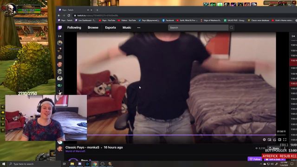Open the three-dot more menu in Twitch nav
The image size is (297, 167).
pos(139,28)
